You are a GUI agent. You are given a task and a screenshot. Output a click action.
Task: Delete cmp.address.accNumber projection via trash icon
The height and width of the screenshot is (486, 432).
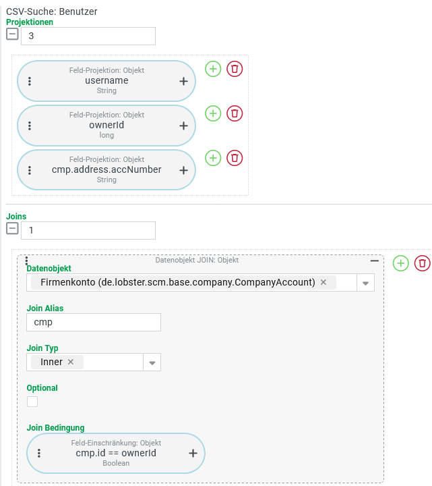234,158
